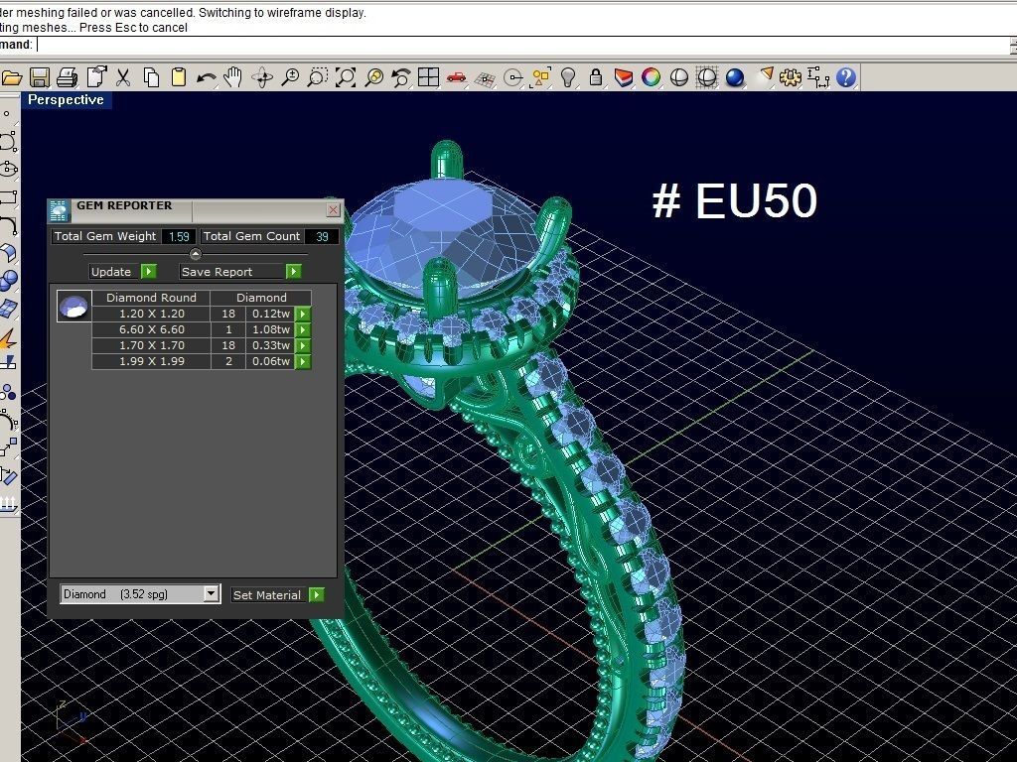Open Options gear icon
The height and width of the screenshot is (762, 1017).
(x=790, y=77)
